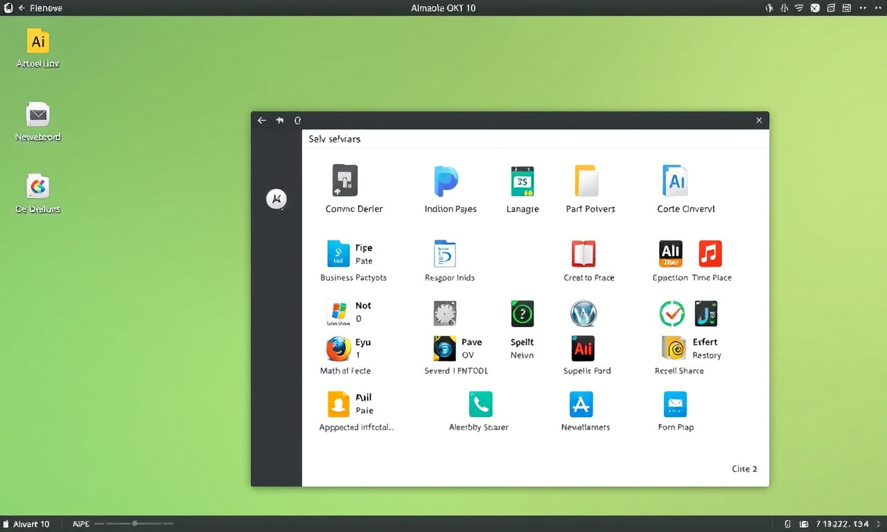Open the orange contact icon Appected irtfotal
The image size is (887, 532).
click(339, 404)
